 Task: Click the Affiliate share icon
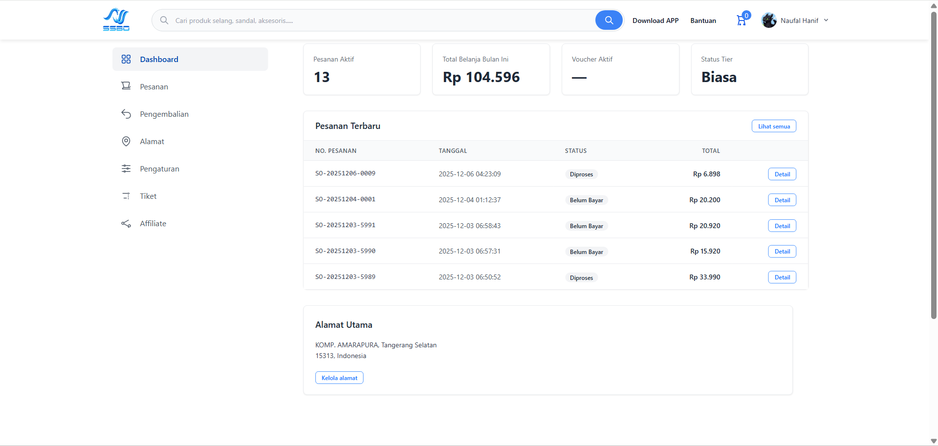click(126, 223)
